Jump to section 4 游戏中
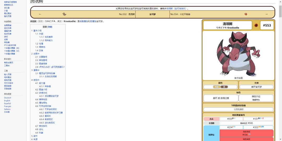 (35, 80)
